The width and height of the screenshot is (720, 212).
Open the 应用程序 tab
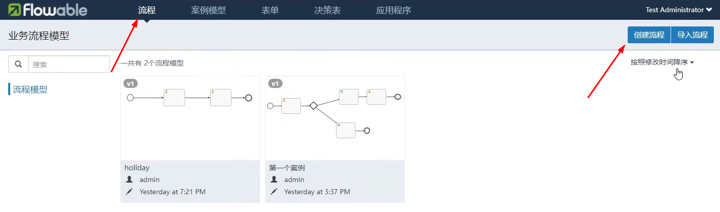[393, 10]
